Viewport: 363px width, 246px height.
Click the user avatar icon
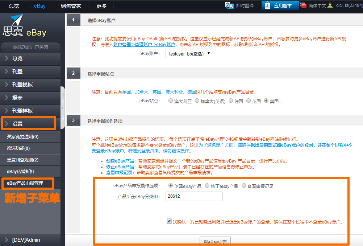pyautogui.click(x=330, y=5)
